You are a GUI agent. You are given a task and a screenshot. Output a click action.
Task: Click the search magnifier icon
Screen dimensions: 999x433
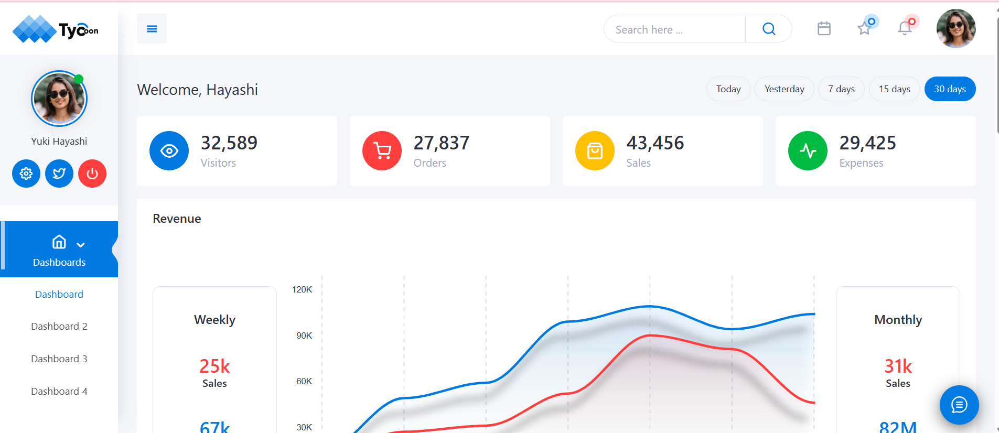pos(769,29)
